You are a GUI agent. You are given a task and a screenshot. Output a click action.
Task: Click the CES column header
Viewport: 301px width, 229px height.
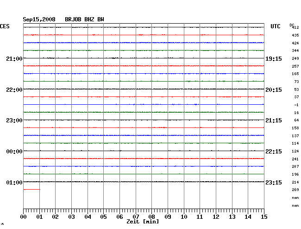pos(5,26)
